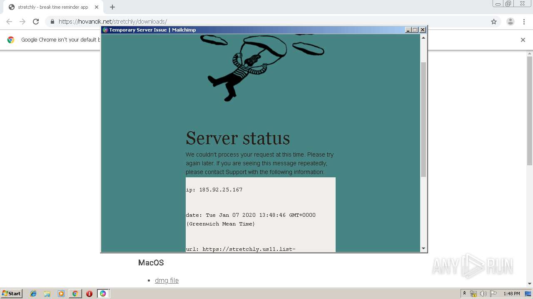Dismiss the default browser notification bar

point(523,40)
